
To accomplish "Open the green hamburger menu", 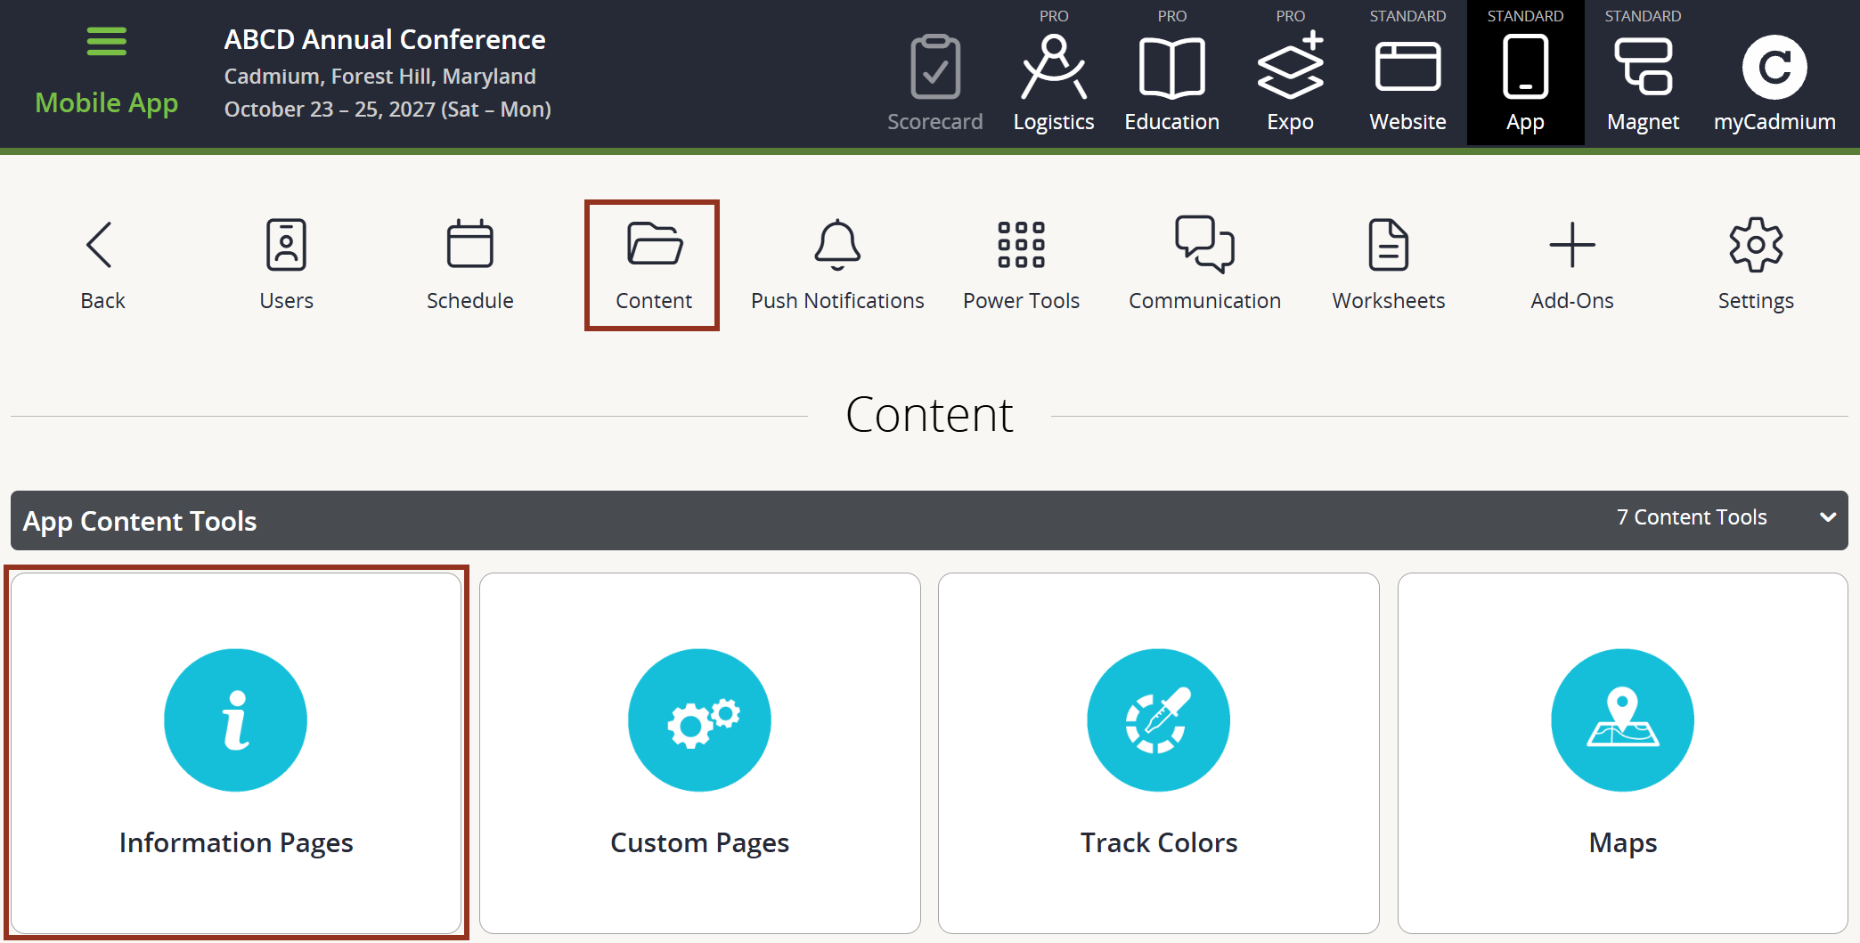I will (x=106, y=41).
